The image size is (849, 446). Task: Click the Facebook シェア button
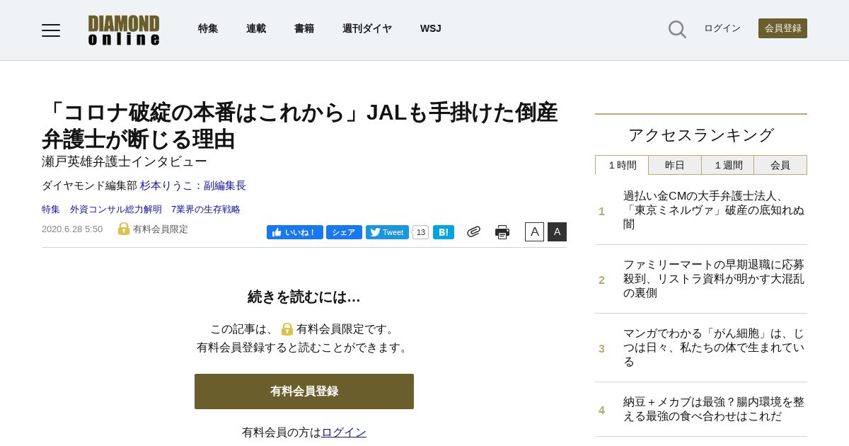coord(344,232)
